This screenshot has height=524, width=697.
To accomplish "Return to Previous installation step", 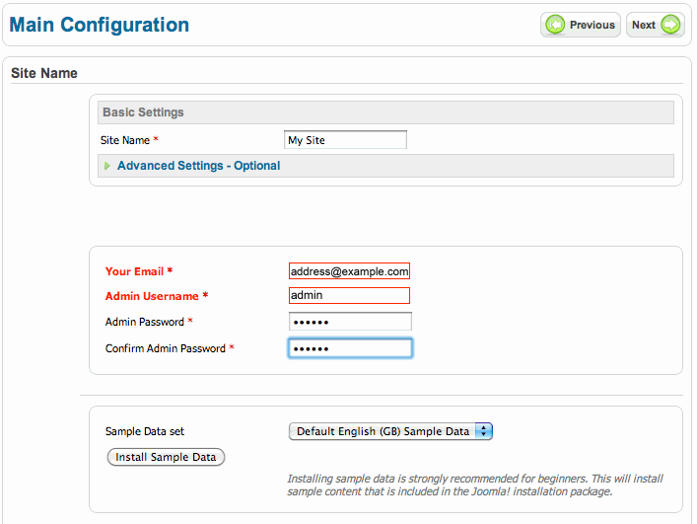I will 580,25.
